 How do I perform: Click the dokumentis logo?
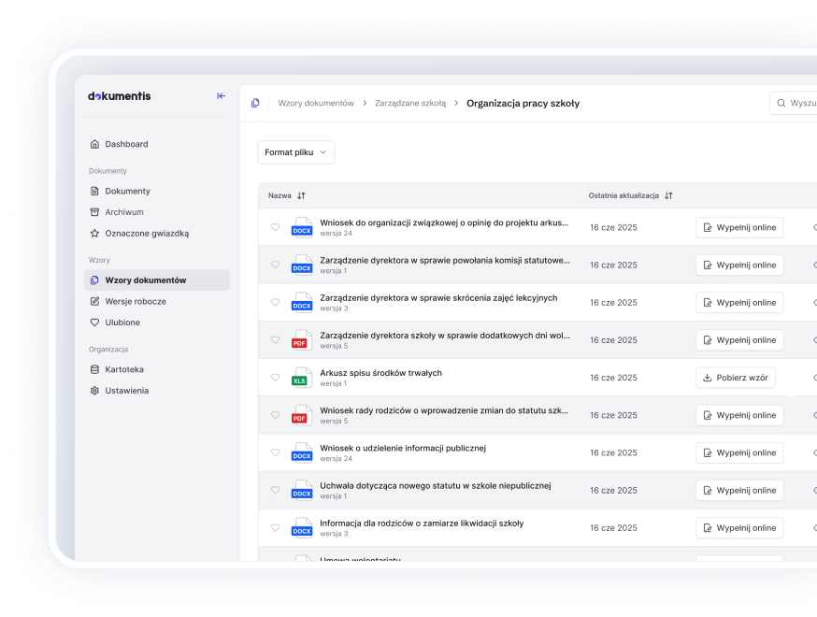click(119, 96)
